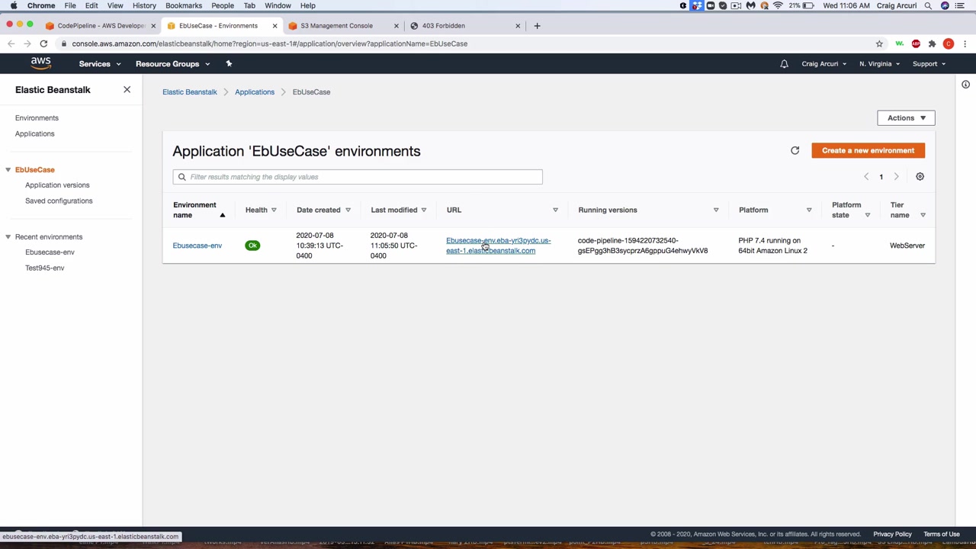This screenshot has height=549, width=976.
Task: Open the Privacy Policy footer link
Action: [x=893, y=535]
